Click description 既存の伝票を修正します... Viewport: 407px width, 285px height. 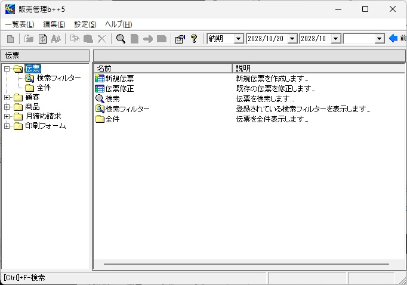(275, 88)
